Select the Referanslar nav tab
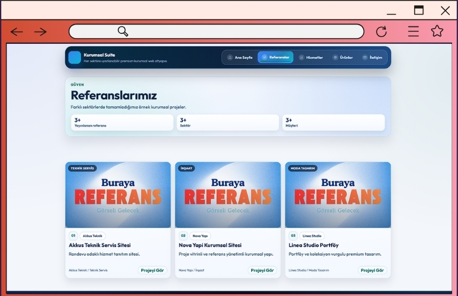 click(x=275, y=57)
